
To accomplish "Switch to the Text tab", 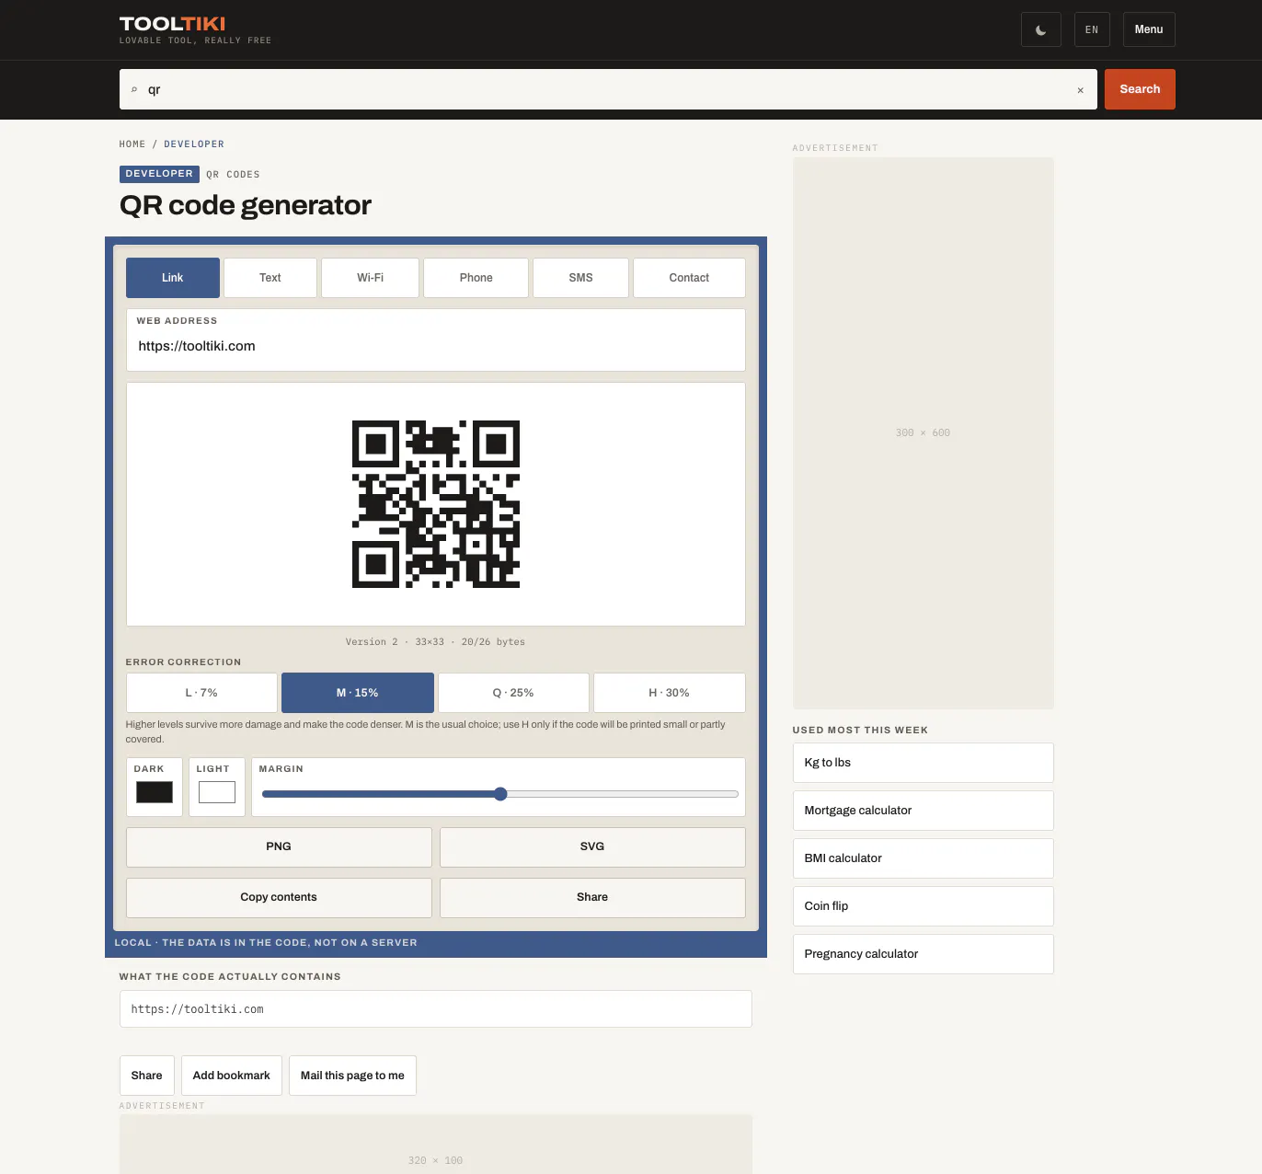I will [x=270, y=278].
